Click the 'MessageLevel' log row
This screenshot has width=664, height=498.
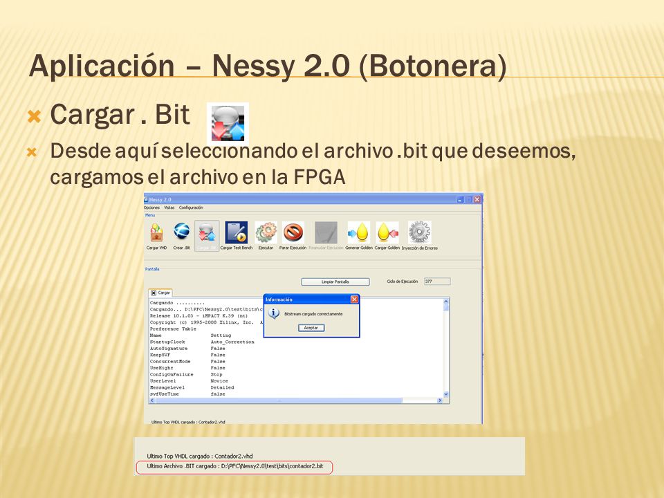click(x=192, y=387)
